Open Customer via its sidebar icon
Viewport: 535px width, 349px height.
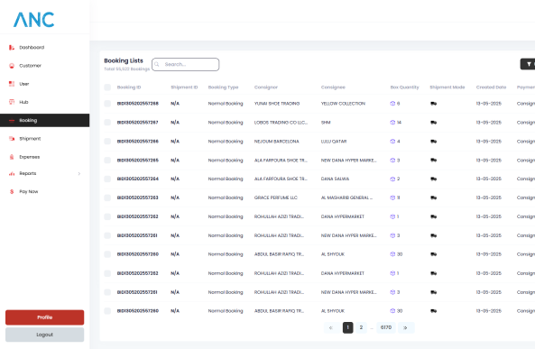point(12,66)
